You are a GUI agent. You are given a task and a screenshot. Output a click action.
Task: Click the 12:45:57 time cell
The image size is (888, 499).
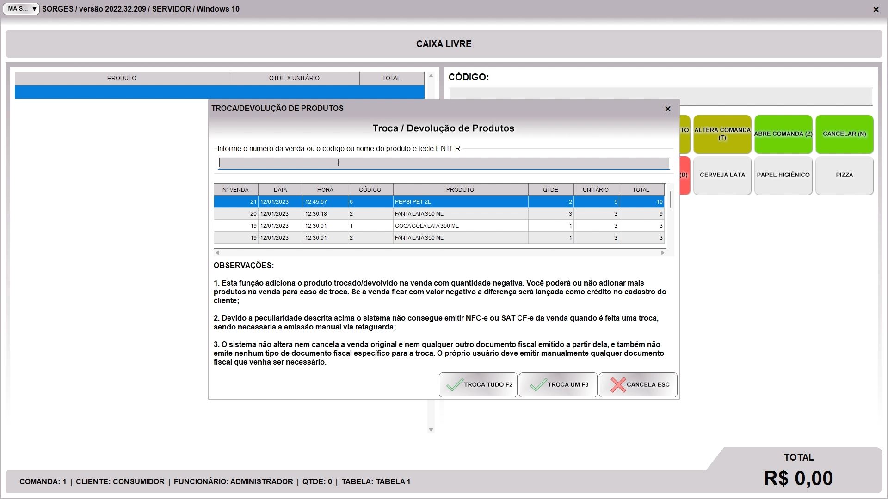point(325,202)
